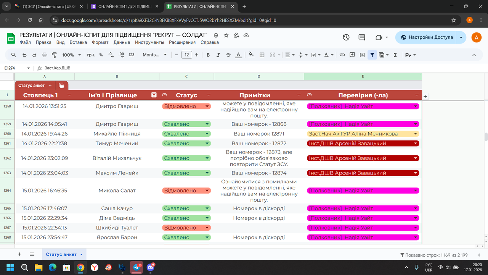Select the Статус анкет sheet tab

(64, 254)
